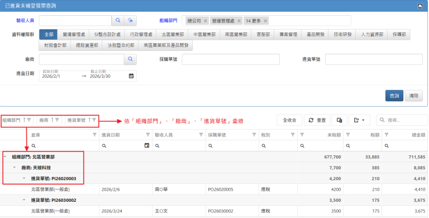This screenshot has width=429, height=218.
Task: Remove the 營運管理處 tag from 組織部門
Action: [x=239, y=21]
